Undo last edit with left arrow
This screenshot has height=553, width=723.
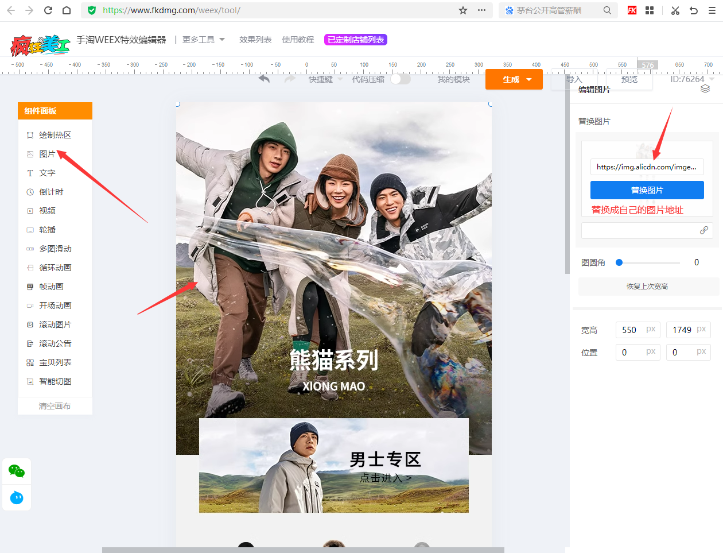[264, 79]
